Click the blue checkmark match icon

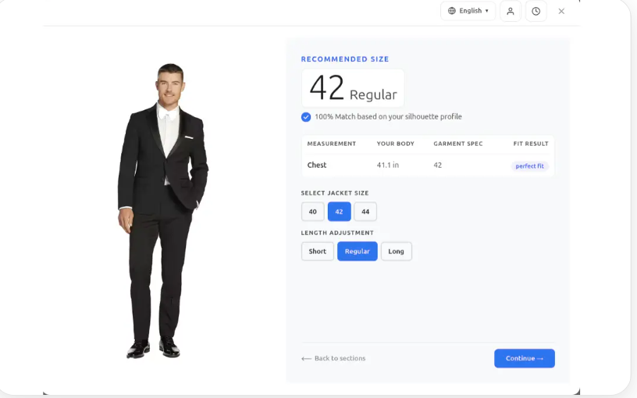tap(306, 117)
